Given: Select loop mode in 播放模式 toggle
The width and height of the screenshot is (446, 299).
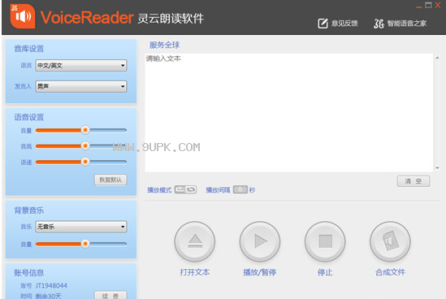Looking at the screenshot, I should (x=191, y=189).
